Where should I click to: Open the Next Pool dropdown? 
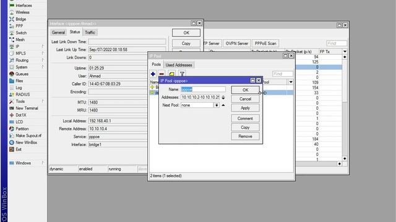217,105
